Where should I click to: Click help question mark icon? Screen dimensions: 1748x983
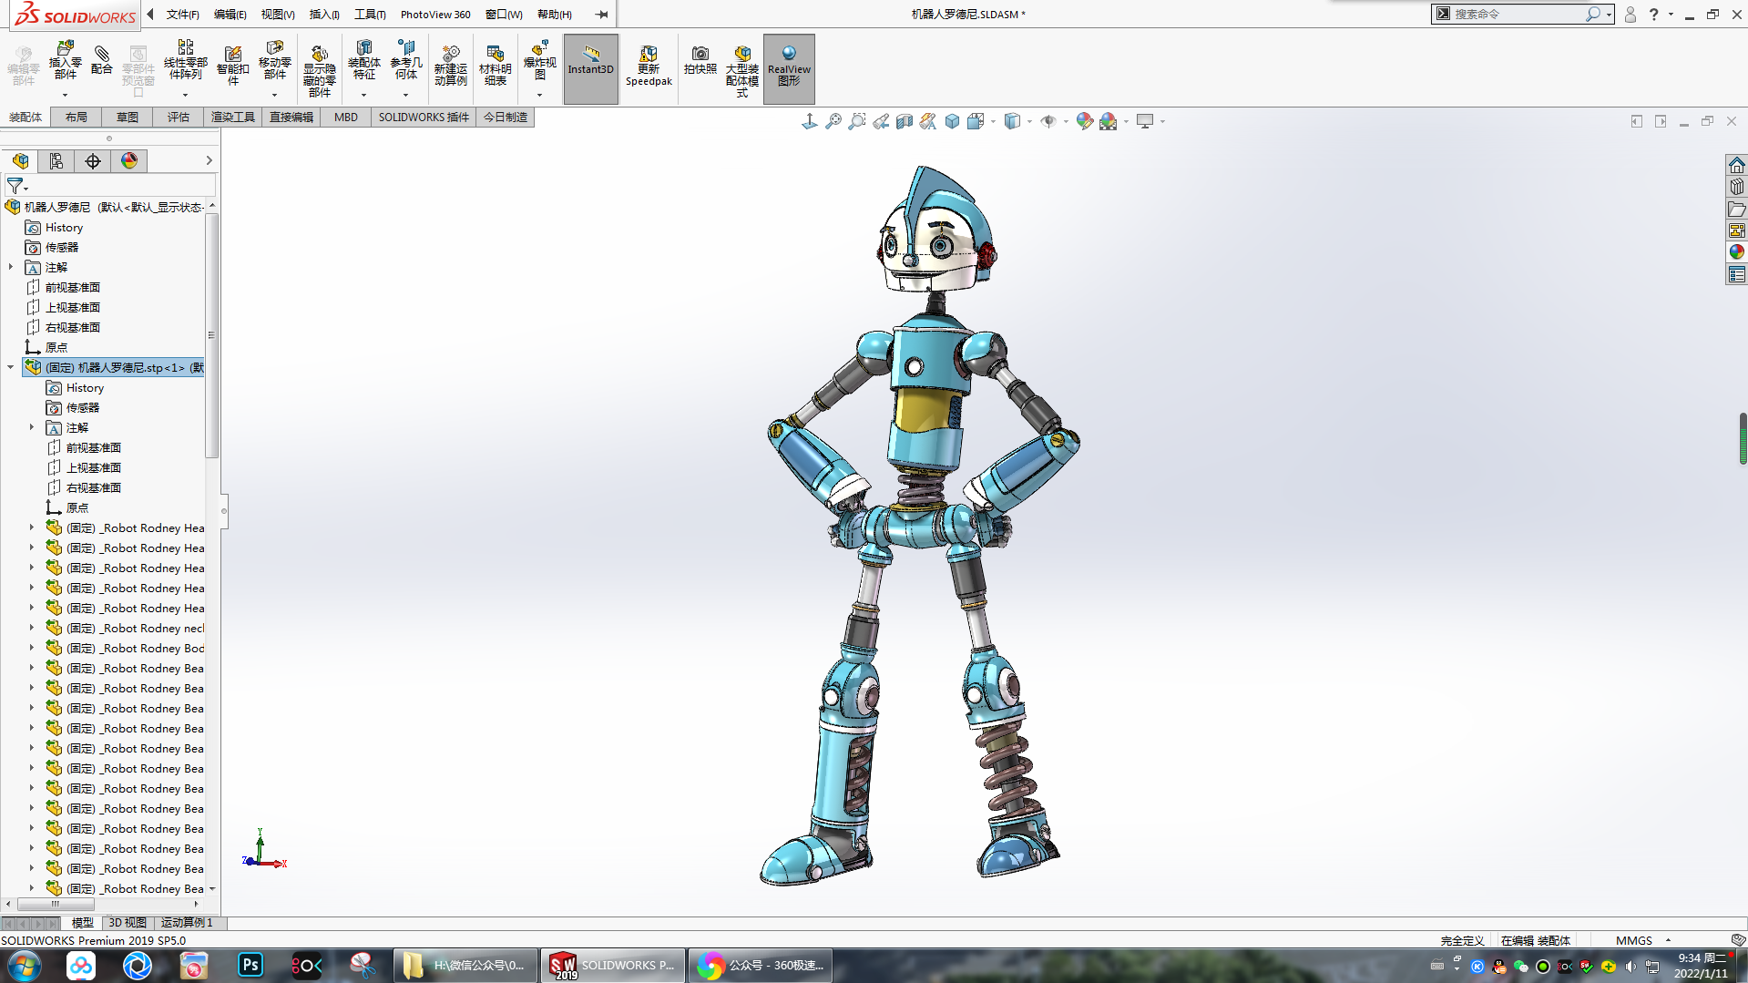(1653, 14)
